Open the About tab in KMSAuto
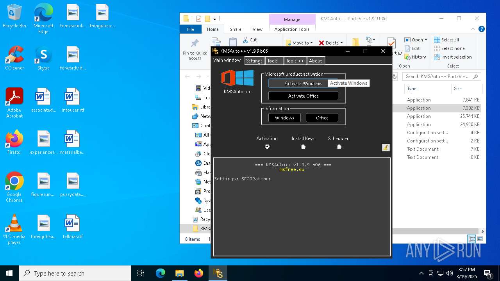Image resolution: width=500 pixels, height=281 pixels. tap(316, 61)
